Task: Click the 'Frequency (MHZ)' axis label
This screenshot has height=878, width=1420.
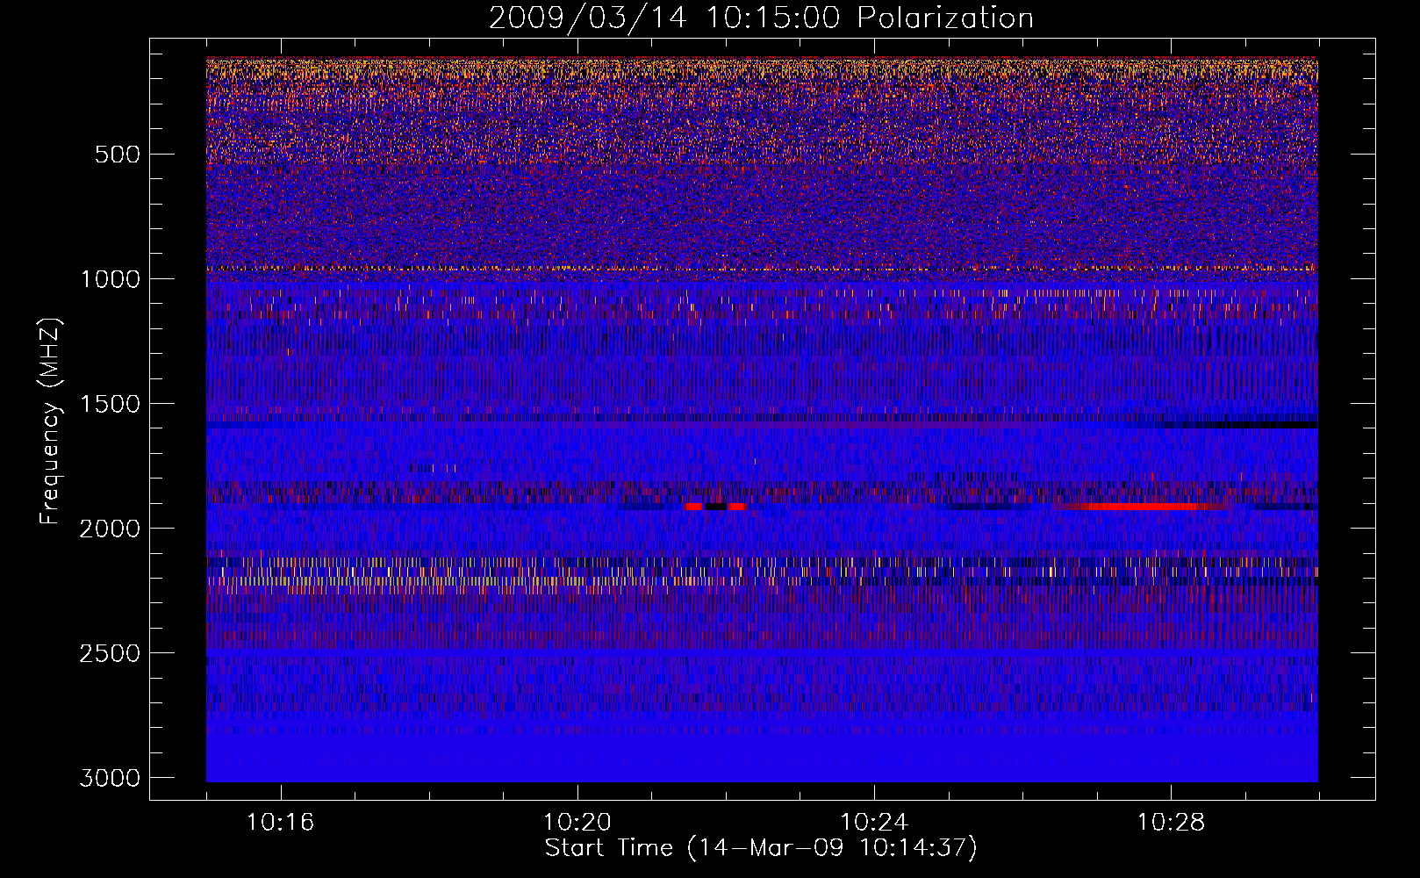Action: pyautogui.click(x=50, y=421)
